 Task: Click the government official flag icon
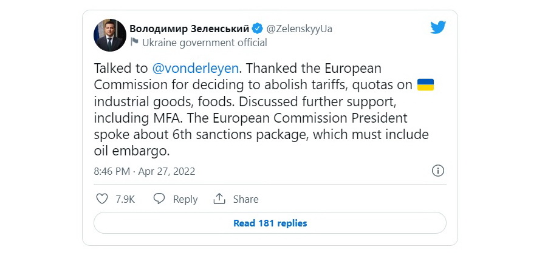pos(134,42)
